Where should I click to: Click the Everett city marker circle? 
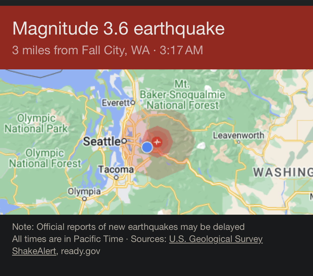pos(133,103)
